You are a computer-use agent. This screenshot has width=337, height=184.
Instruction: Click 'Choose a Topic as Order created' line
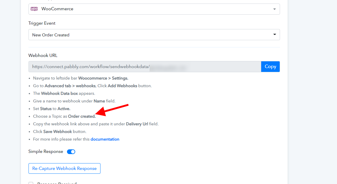(64, 116)
